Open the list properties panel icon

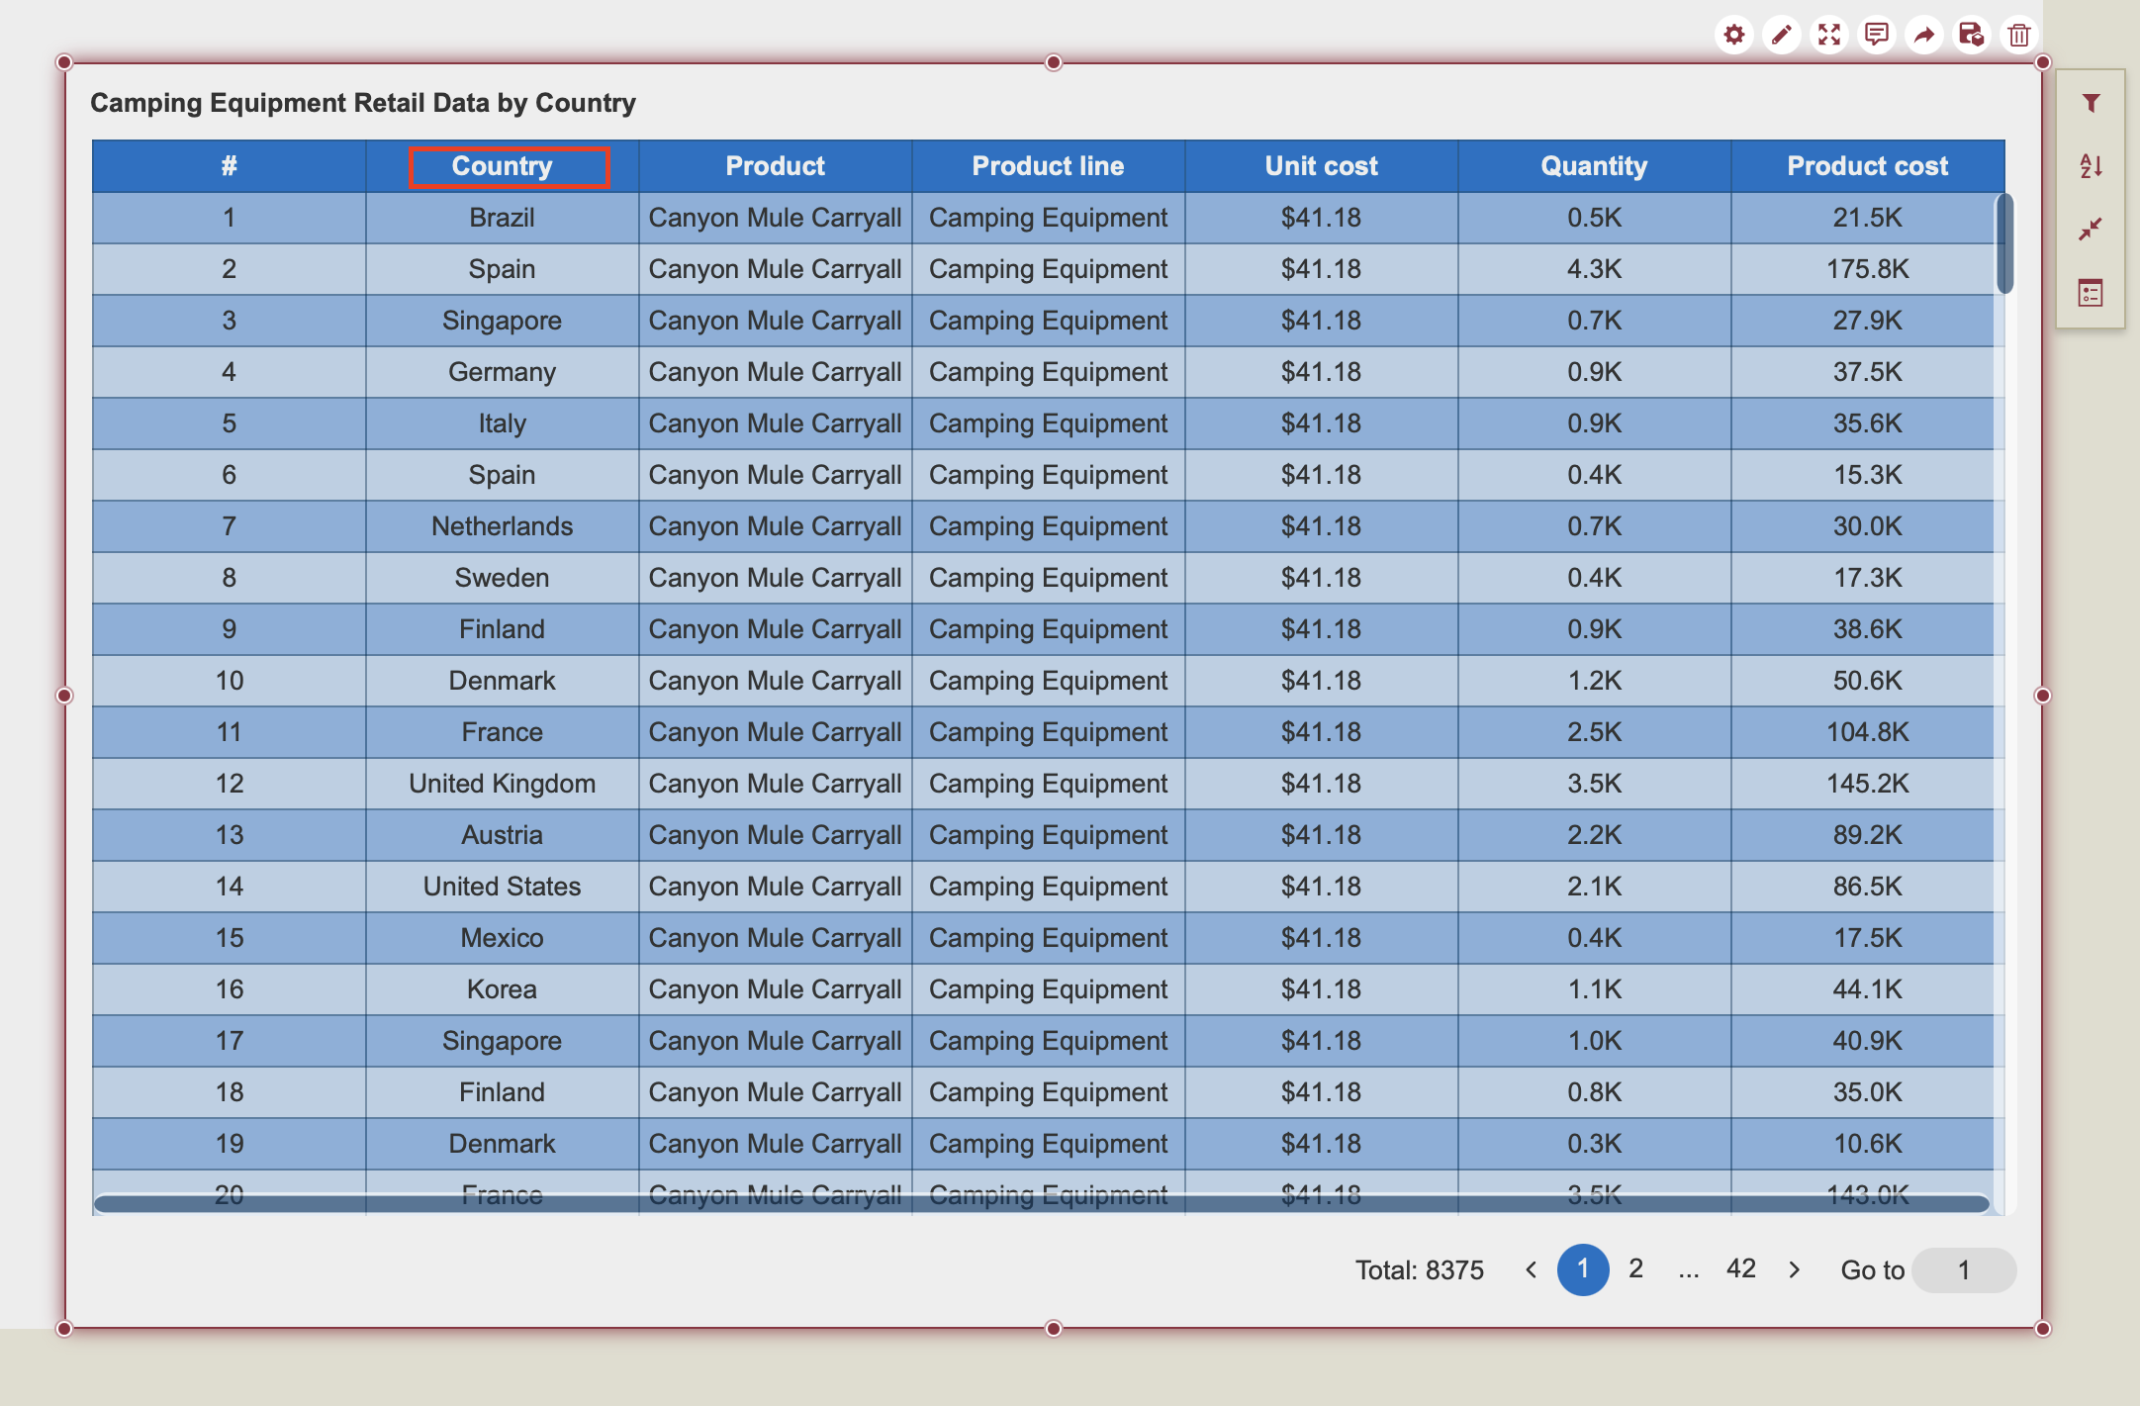[x=2091, y=293]
